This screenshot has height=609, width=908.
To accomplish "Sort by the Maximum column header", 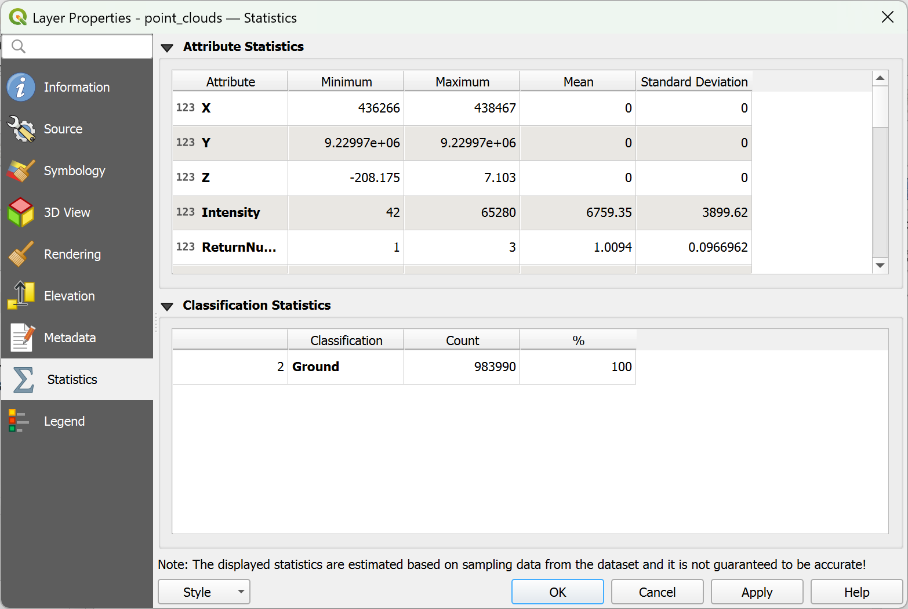I will click(x=462, y=82).
